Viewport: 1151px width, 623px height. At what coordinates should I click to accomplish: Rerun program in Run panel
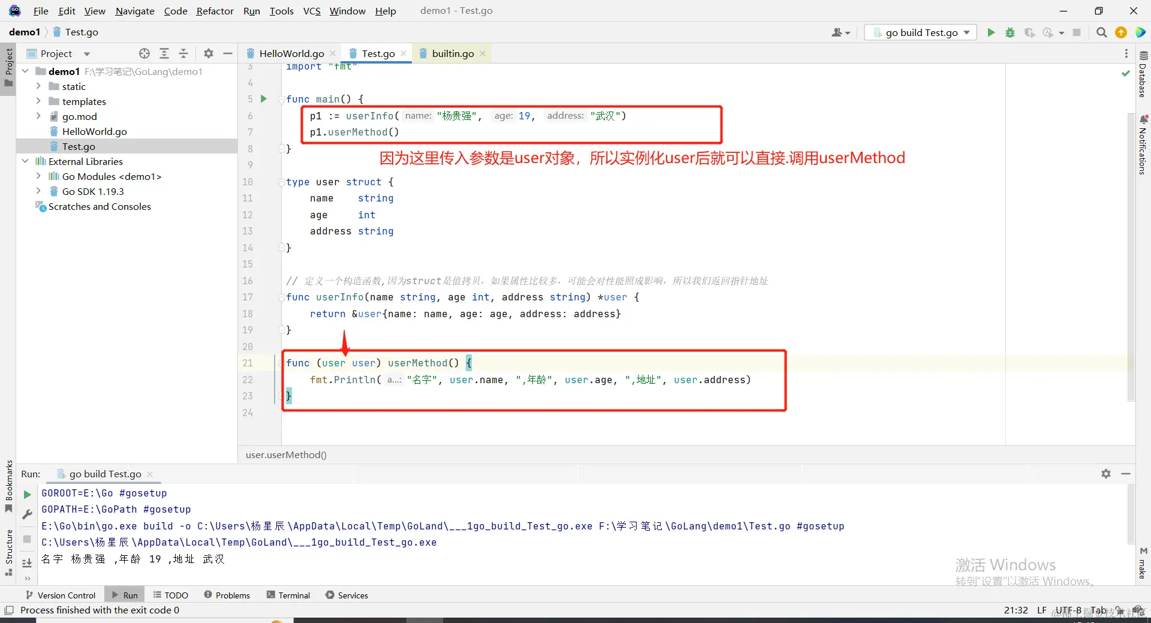(x=27, y=495)
